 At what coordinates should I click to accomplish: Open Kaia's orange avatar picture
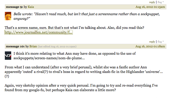click(x=8, y=16)
